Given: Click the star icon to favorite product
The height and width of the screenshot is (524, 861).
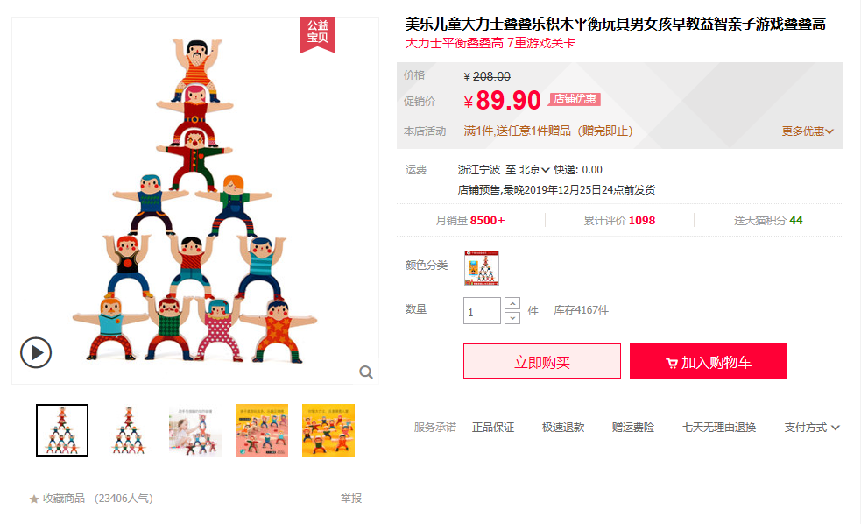Looking at the screenshot, I should coord(34,499).
